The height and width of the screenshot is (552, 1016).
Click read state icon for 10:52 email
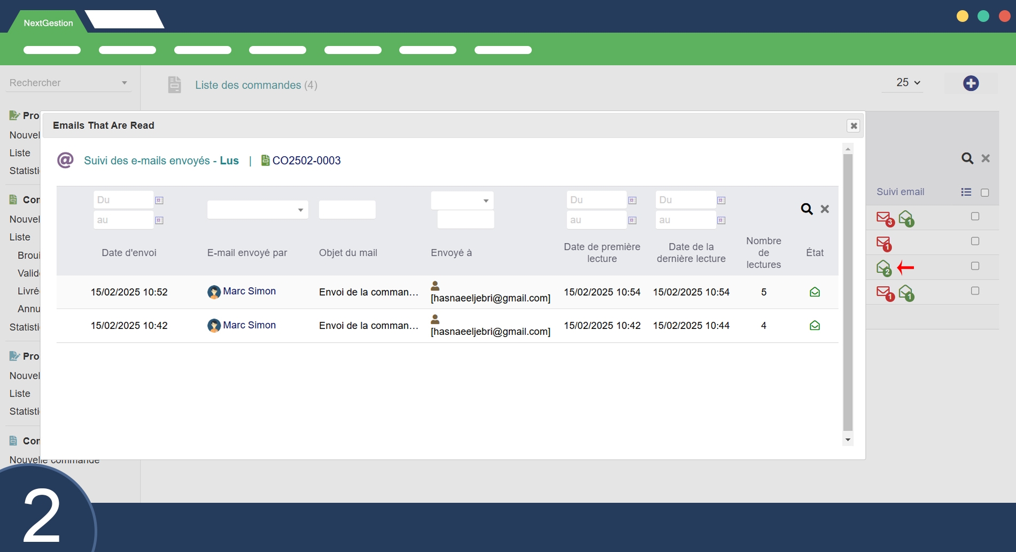[815, 292]
